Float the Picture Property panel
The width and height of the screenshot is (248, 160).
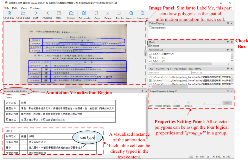pyautogui.click(x=228, y=23)
